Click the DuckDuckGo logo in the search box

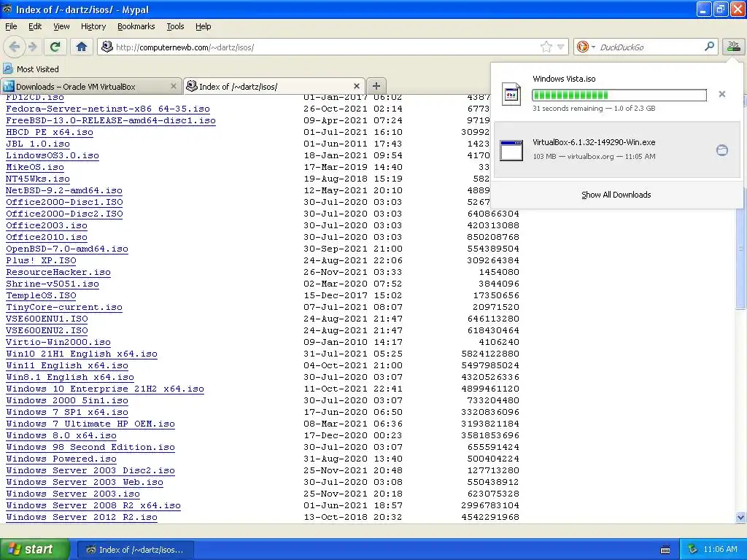pos(582,47)
